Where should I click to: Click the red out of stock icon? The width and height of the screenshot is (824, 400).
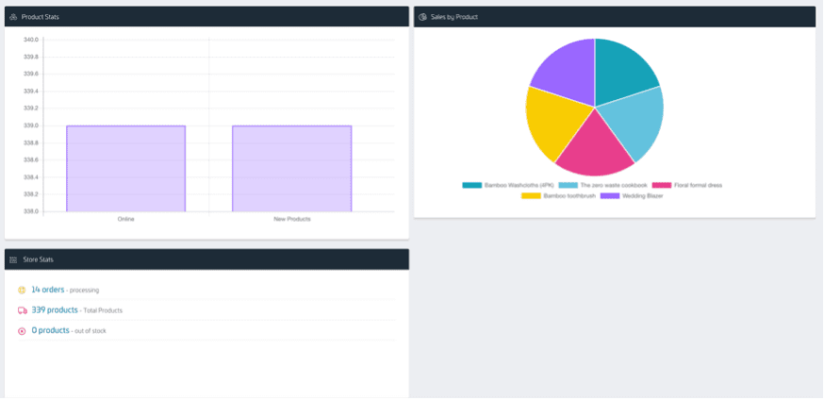(22, 331)
